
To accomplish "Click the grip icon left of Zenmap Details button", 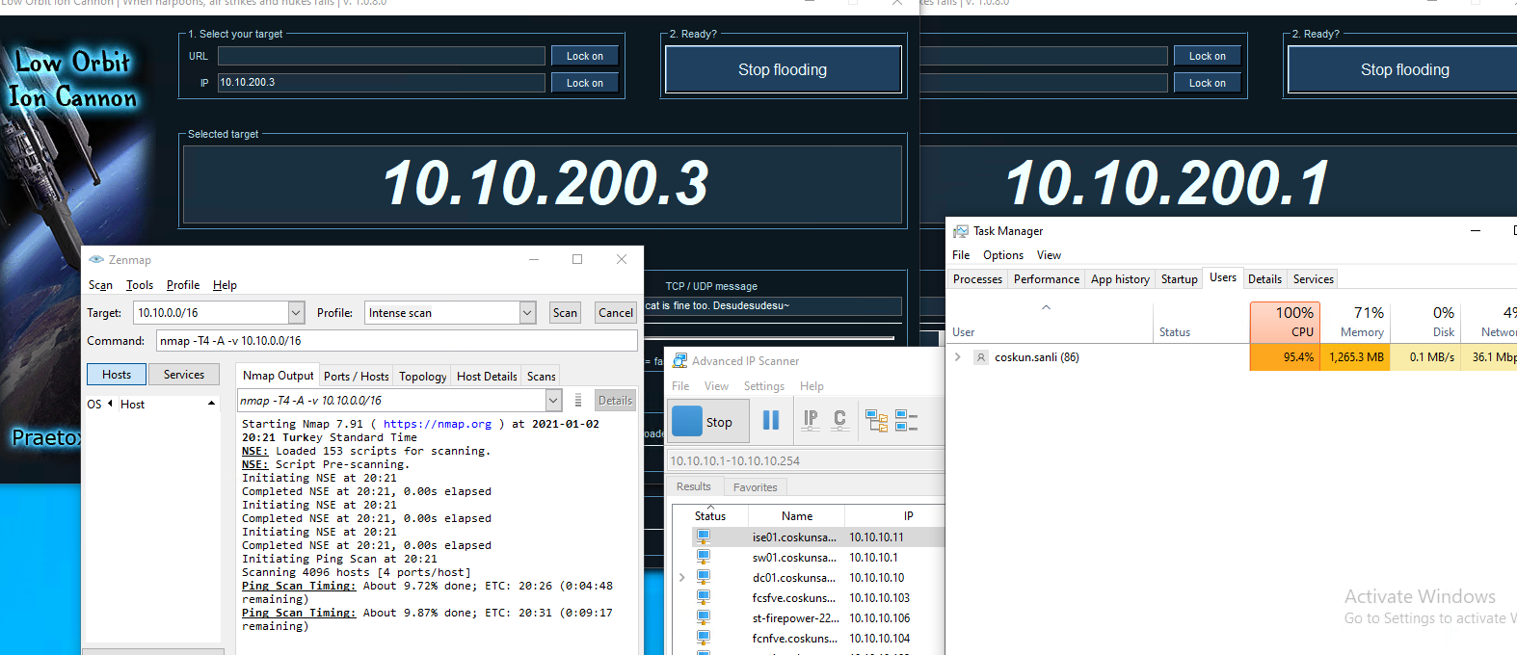I will [x=578, y=401].
